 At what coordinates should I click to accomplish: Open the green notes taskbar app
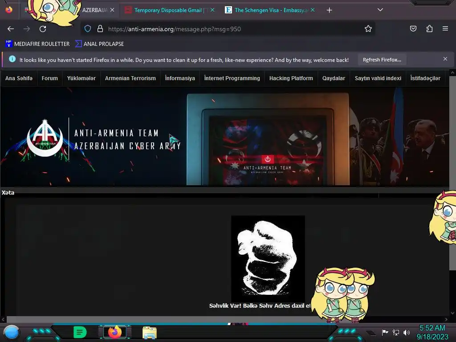click(80, 332)
